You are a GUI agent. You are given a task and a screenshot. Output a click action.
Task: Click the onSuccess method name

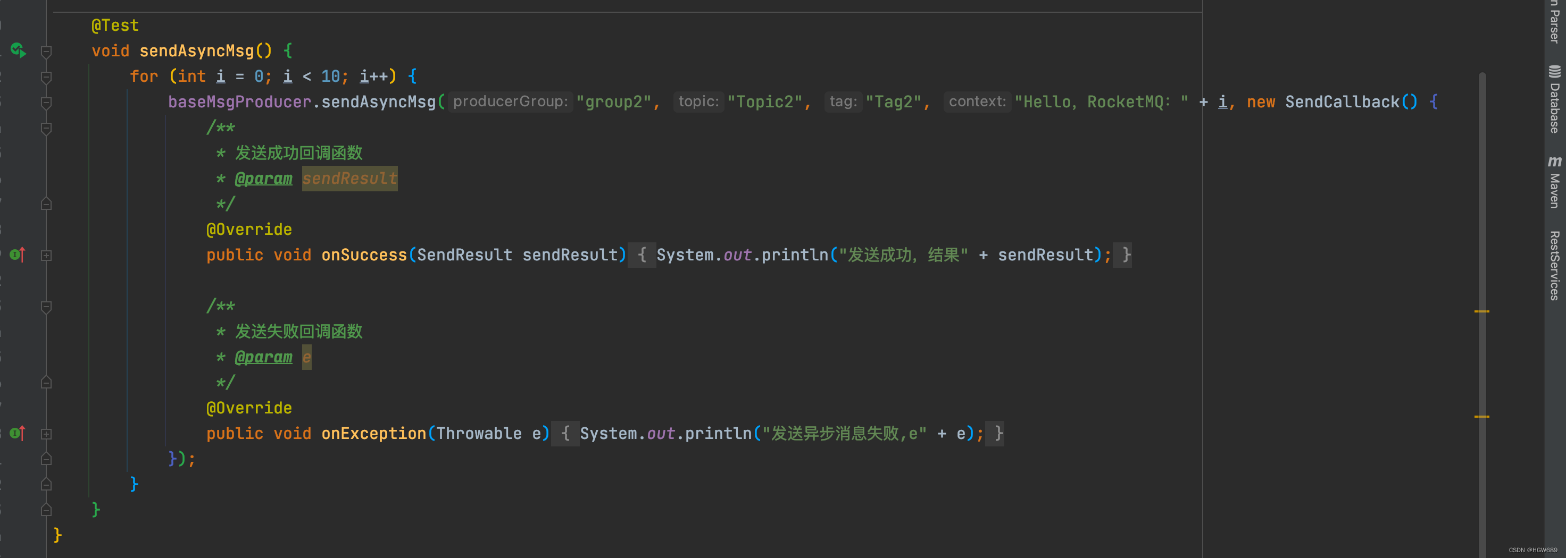pos(364,255)
